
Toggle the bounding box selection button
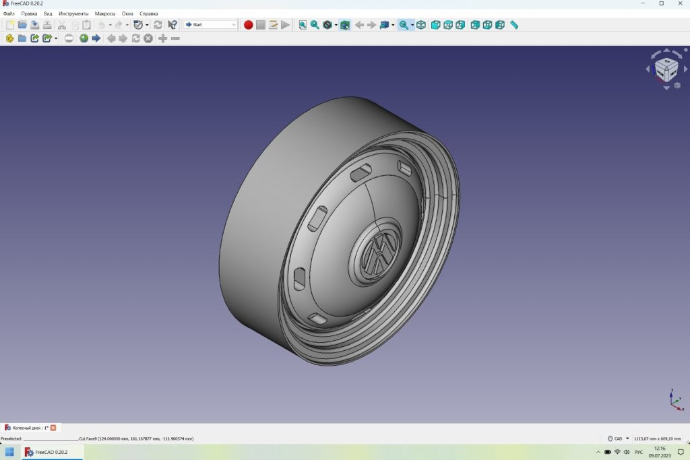345,25
